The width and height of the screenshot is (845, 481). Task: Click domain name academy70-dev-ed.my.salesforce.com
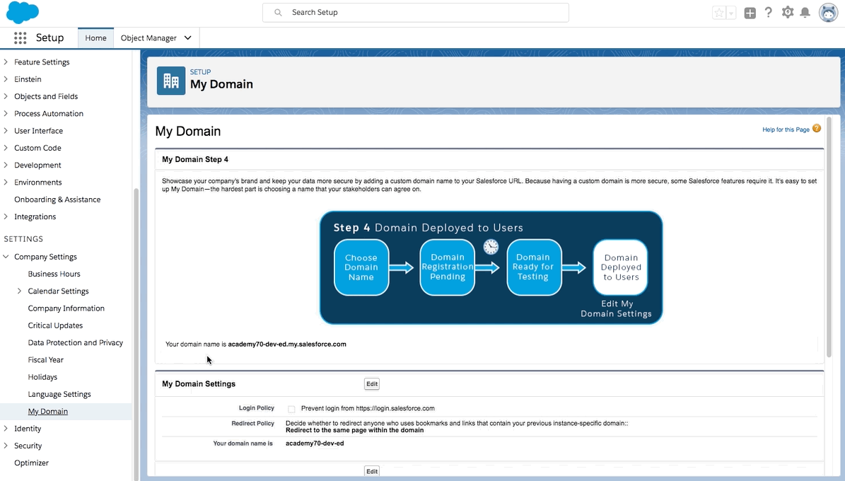pyautogui.click(x=287, y=344)
